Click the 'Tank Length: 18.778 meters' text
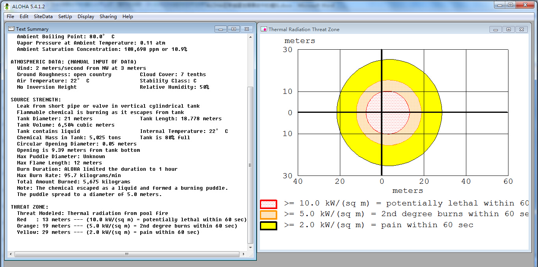This screenshot has height=267, width=538. click(181, 119)
